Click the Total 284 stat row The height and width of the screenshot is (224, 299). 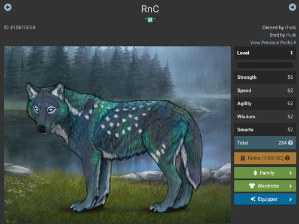click(265, 143)
